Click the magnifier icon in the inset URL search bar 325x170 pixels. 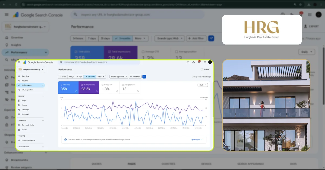pyautogui.click(x=61, y=62)
